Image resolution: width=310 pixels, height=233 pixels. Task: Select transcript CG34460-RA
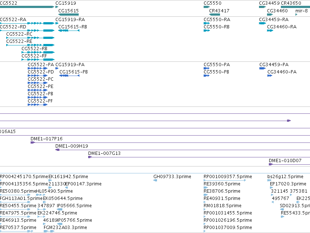(282, 27)
